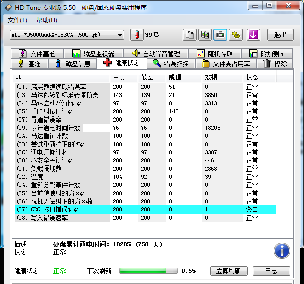Select row (C8) 写入错误速率
Screen dimensions: 304x284
click(x=145, y=218)
